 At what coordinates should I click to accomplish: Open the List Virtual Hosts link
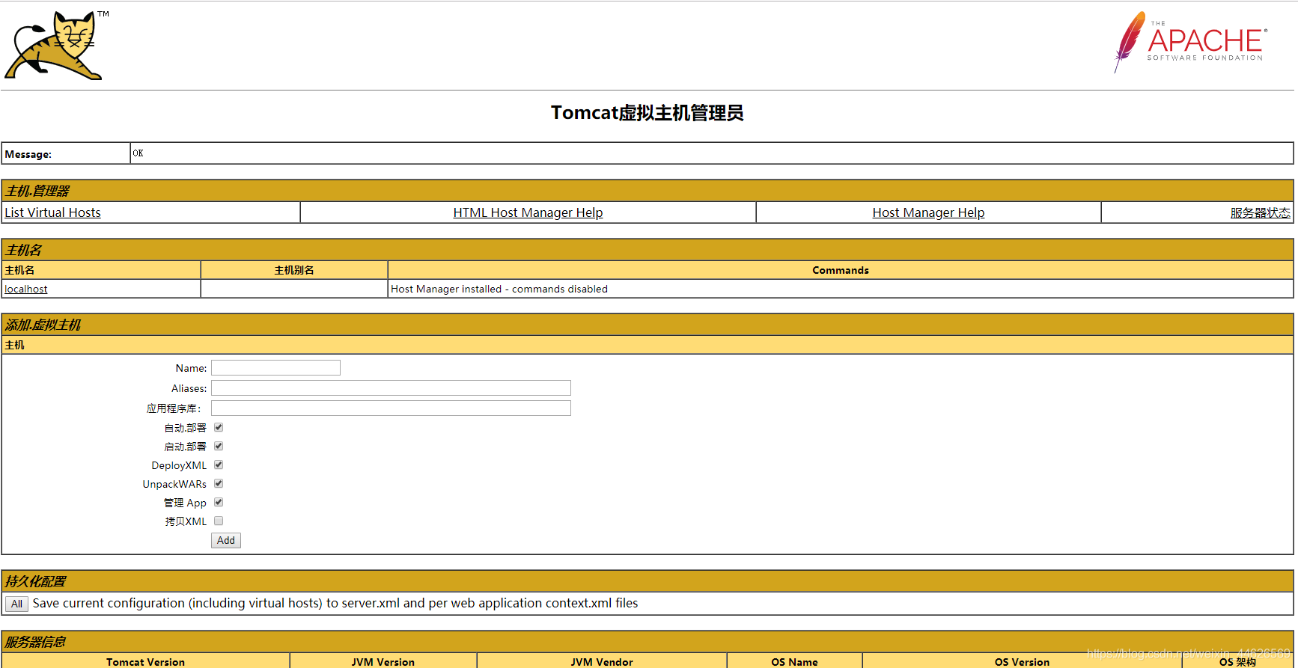52,212
